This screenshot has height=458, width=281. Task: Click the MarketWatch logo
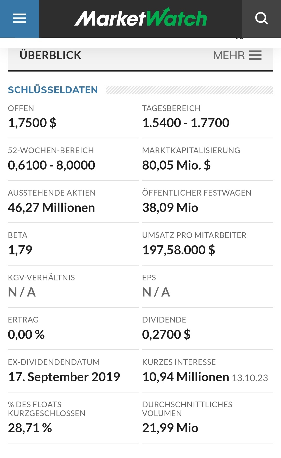click(x=140, y=18)
